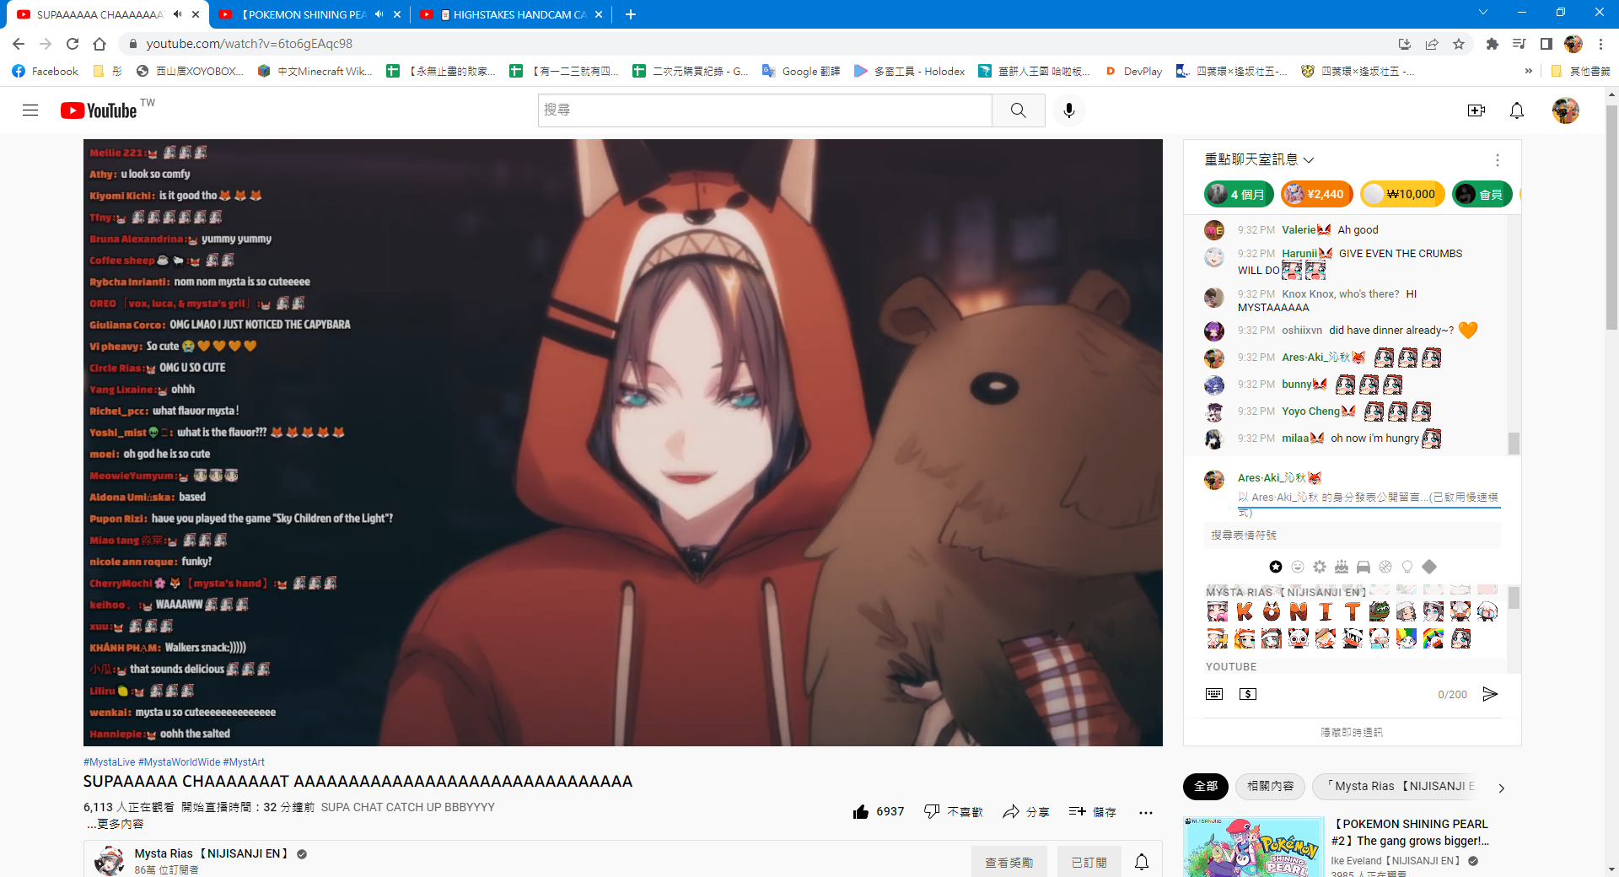This screenshot has width=1619, height=877.
Task: Select the activities ball emoji category
Action: 1385,567
